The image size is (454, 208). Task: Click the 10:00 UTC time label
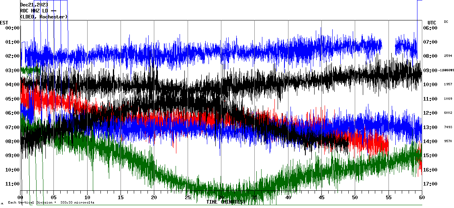tap(430, 85)
